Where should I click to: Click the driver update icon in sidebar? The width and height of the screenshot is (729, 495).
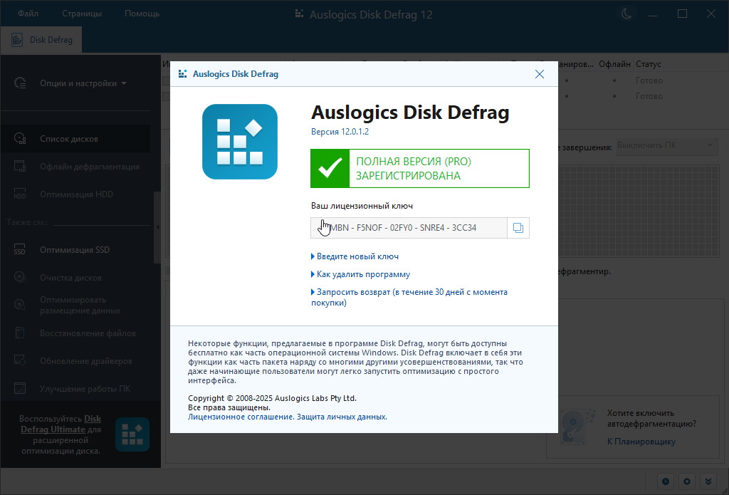[x=20, y=360]
